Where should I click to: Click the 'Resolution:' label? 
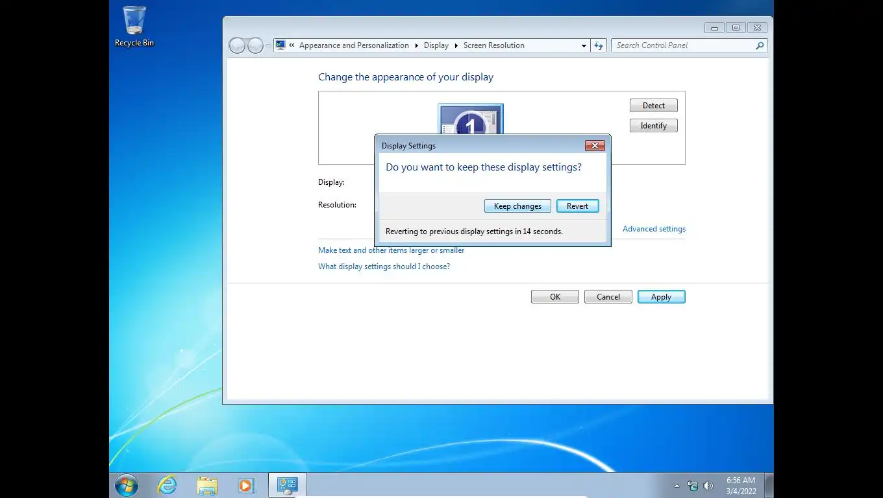(x=337, y=205)
